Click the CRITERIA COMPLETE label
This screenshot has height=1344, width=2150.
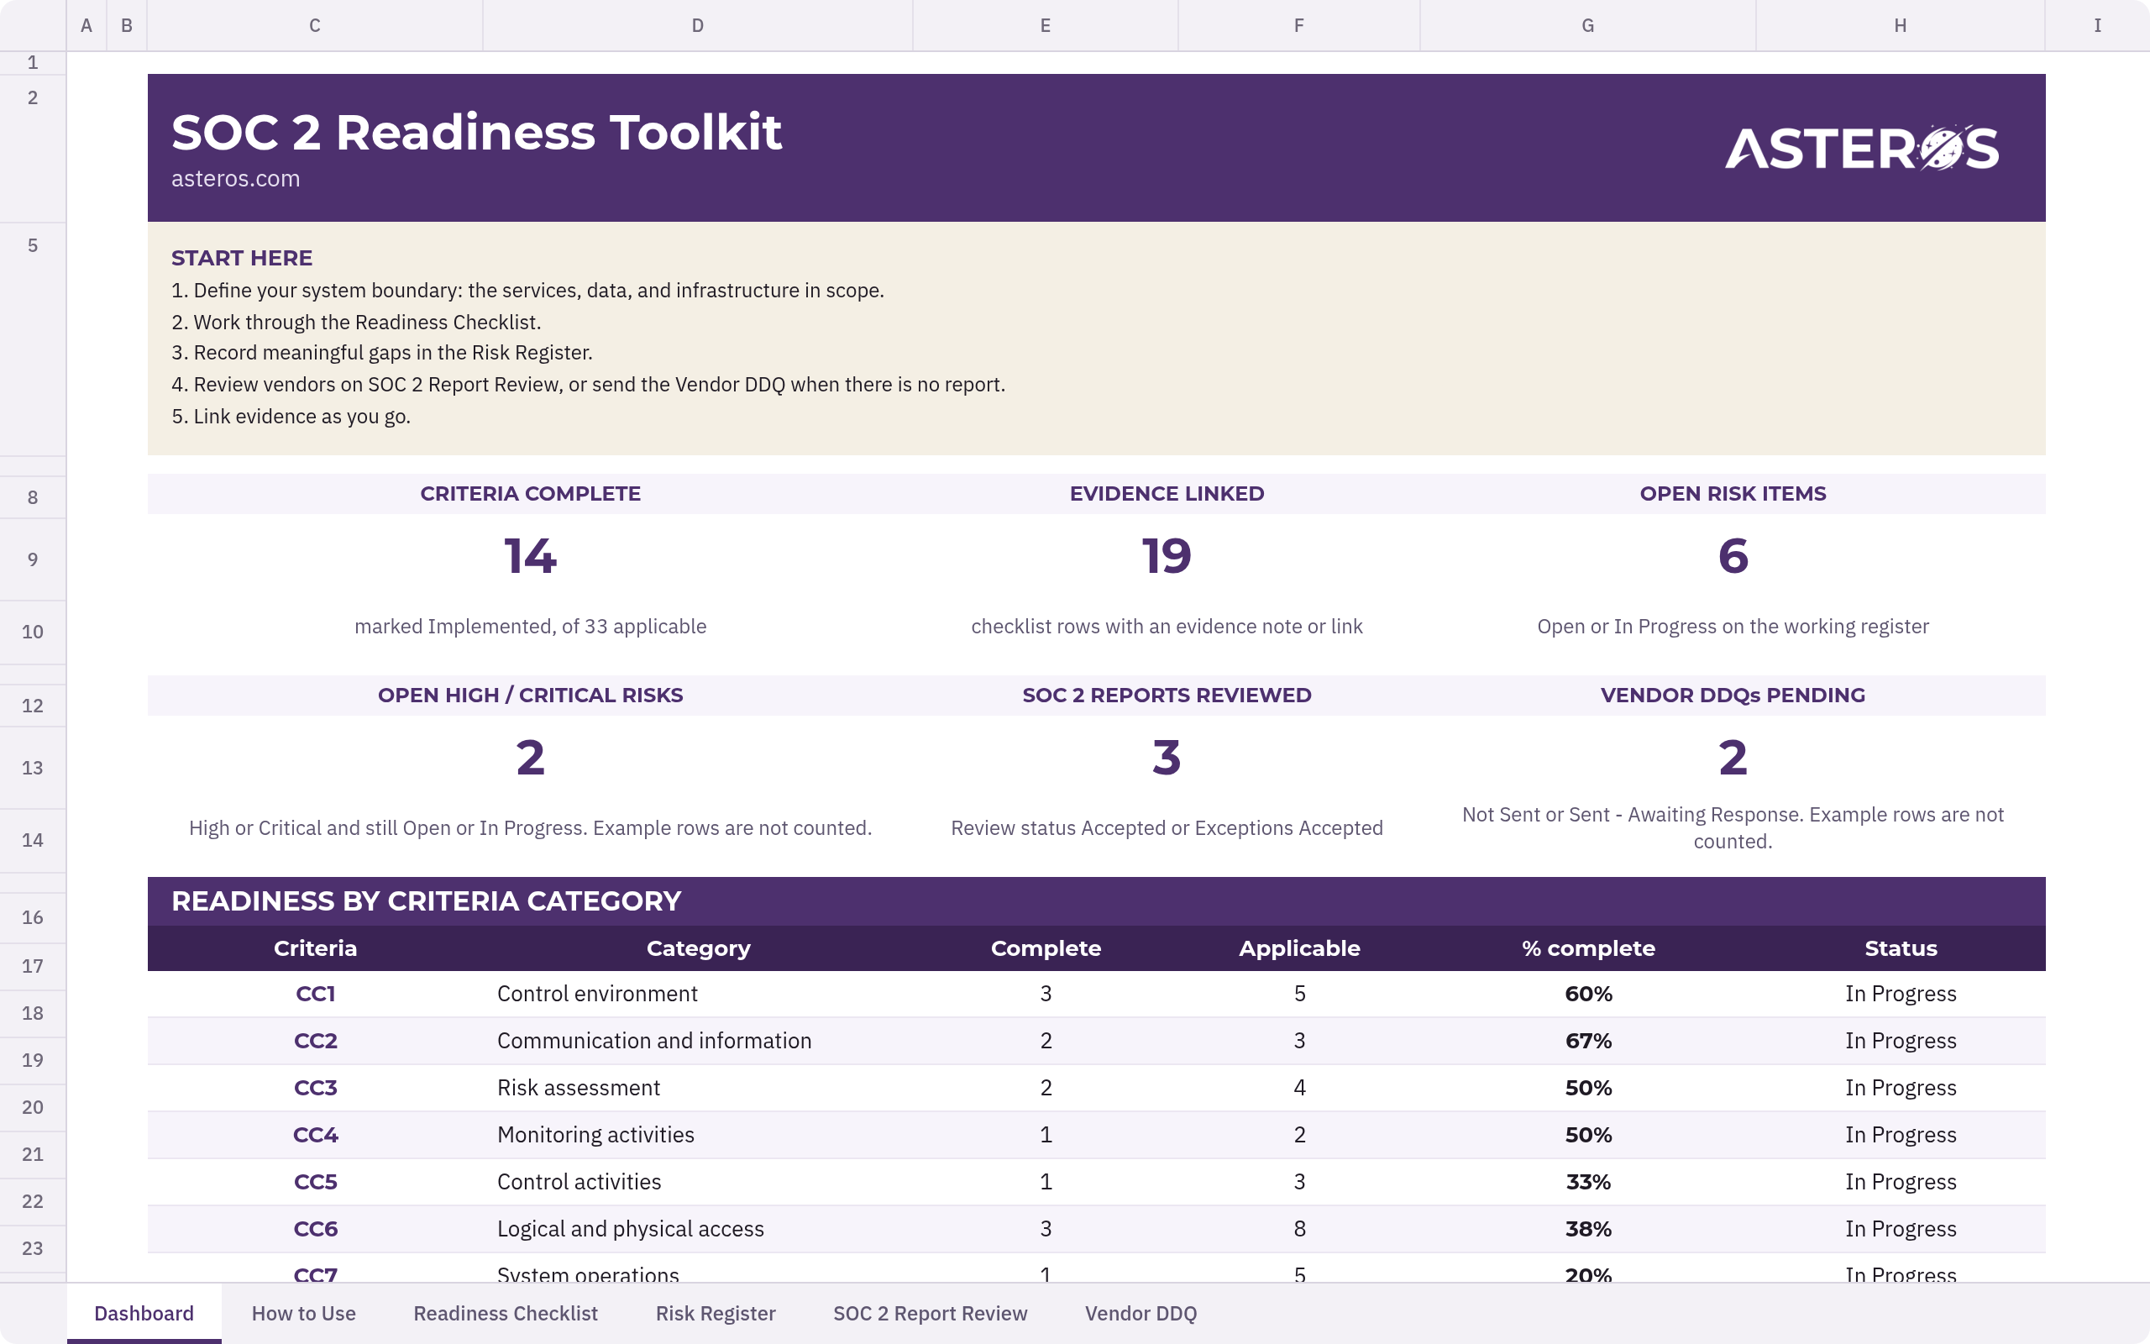pos(531,494)
